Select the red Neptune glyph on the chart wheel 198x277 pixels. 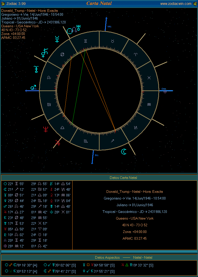tap(46, 129)
